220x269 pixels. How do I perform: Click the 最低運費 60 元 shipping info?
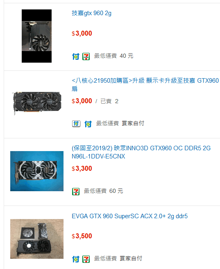103,191
